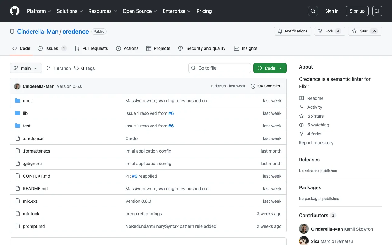392x245 pixels.
Task: Open the 1 Branch link
Action: 58,68
